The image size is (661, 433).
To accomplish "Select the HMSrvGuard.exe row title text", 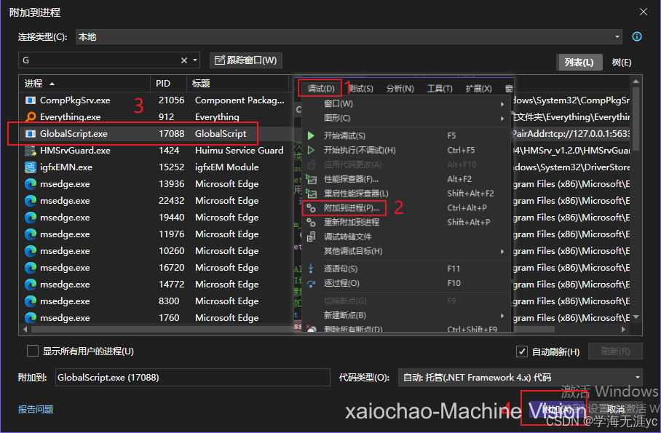I will click(239, 151).
